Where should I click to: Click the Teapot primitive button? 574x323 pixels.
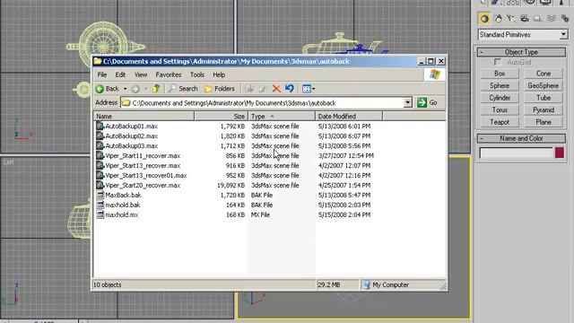[500, 122]
